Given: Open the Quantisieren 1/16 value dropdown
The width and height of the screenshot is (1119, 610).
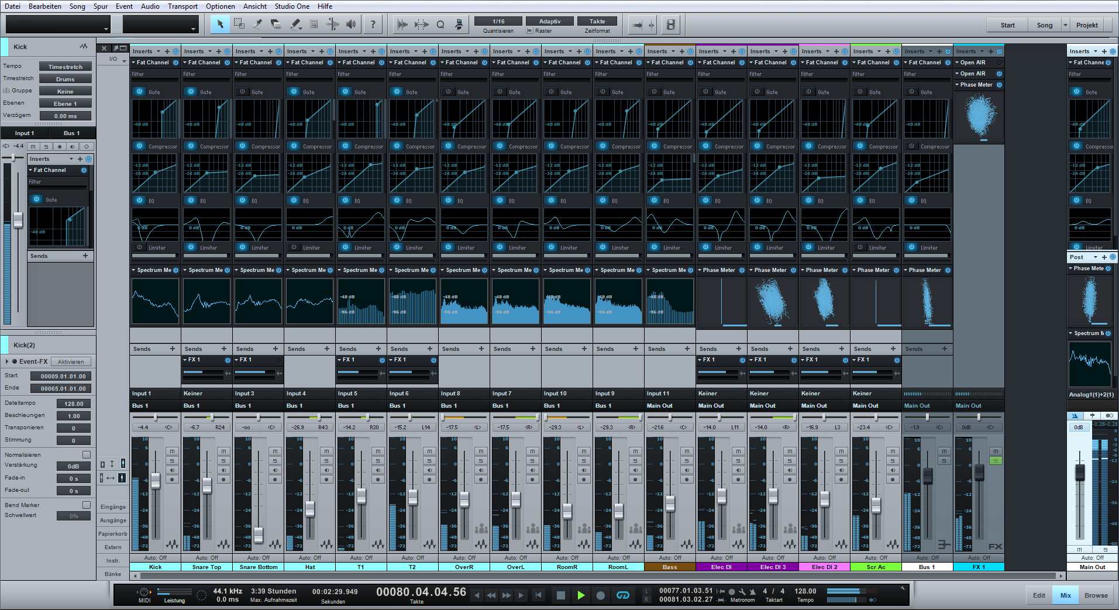Looking at the screenshot, I should tap(498, 21).
